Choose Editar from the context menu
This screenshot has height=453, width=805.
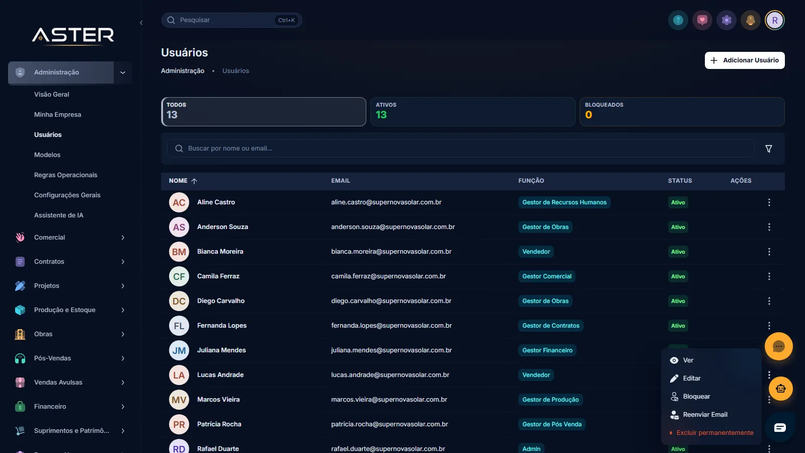pos(711,379)
